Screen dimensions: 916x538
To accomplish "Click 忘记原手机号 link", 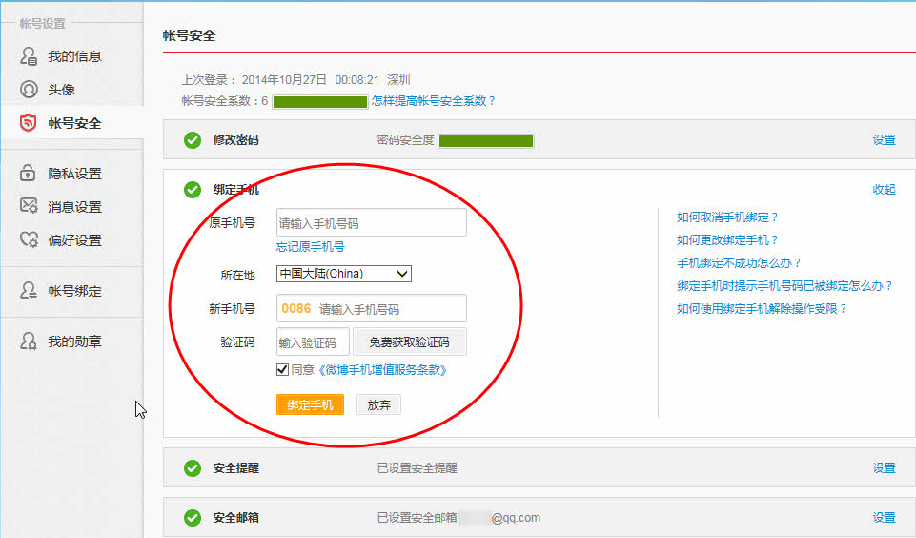I will (310, 247).
